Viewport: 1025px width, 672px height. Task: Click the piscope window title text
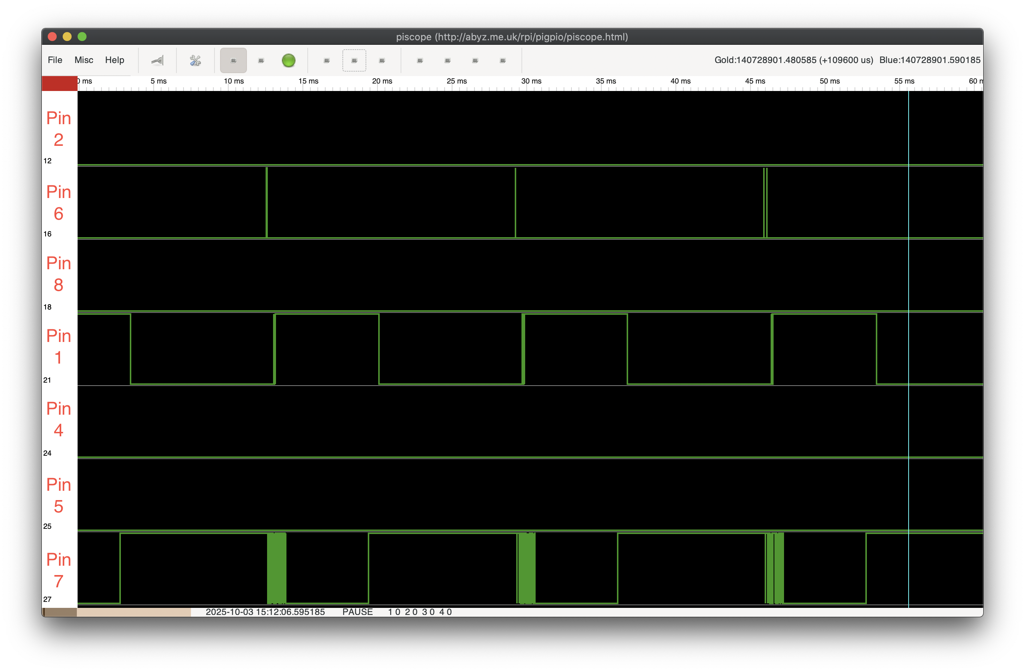[x=512, y=37]
